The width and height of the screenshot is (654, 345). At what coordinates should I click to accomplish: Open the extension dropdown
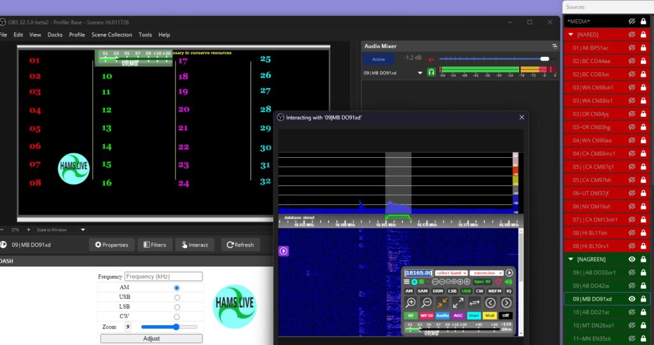coord(486,273)
